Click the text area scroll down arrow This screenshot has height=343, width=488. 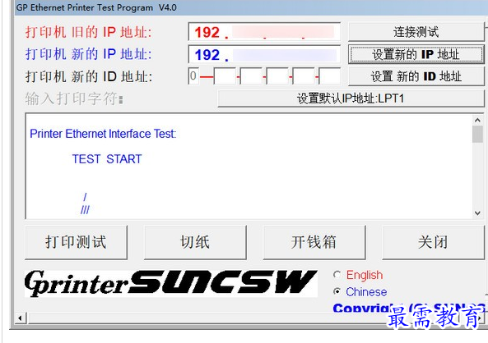point(477,213)
